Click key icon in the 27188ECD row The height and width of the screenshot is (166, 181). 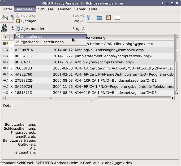point(6,80)
